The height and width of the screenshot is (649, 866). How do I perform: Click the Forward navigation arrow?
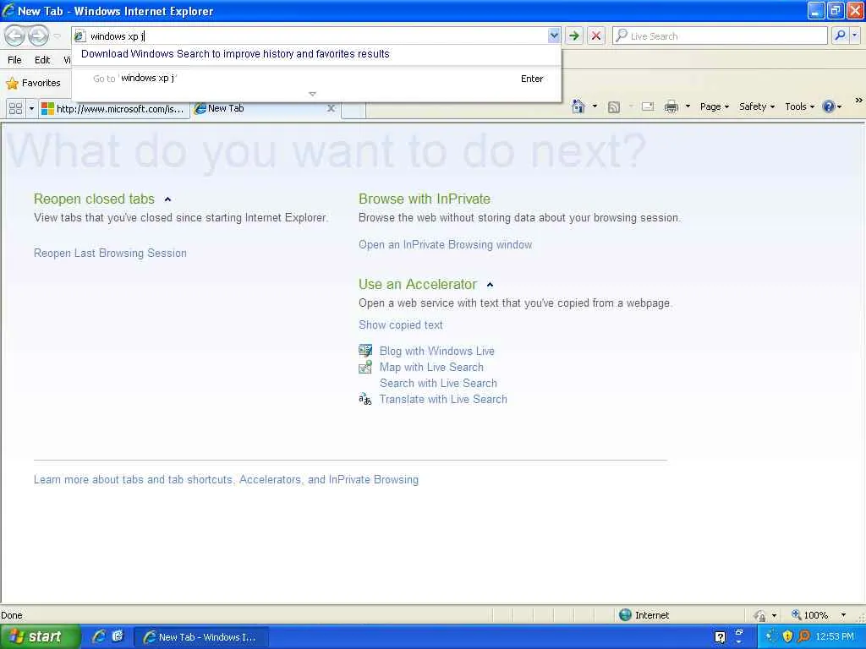point(37,35)
